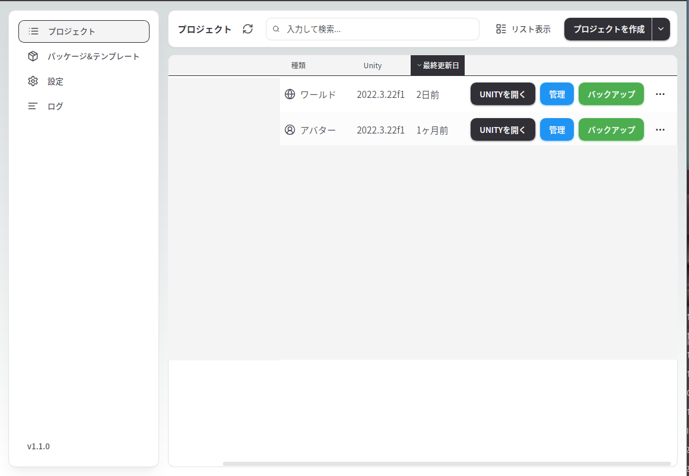
Task: Switch to リスト表示 view
Action: [x=523, y=29]
